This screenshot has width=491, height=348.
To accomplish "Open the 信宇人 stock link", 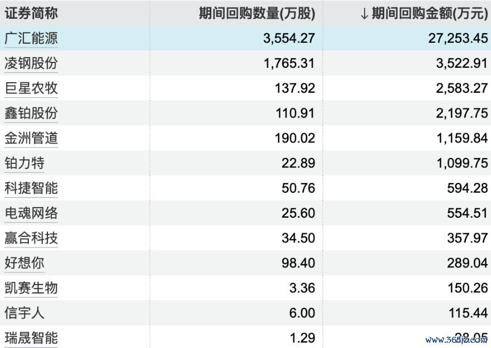I will (x=25, y=313).
